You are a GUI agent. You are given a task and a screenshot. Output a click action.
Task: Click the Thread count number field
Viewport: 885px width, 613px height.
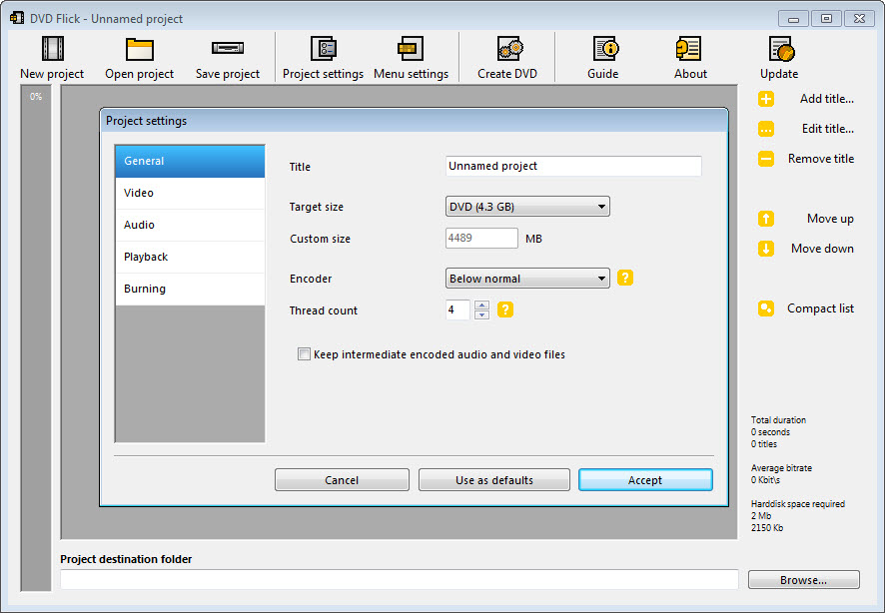coord(457,309)
